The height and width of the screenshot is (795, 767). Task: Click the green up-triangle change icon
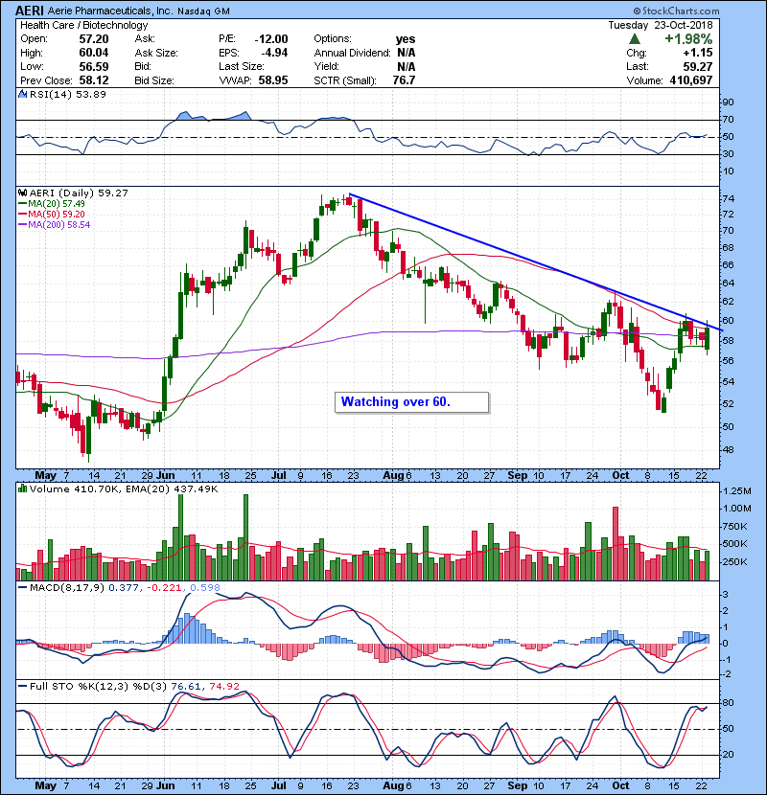(634, 39)
